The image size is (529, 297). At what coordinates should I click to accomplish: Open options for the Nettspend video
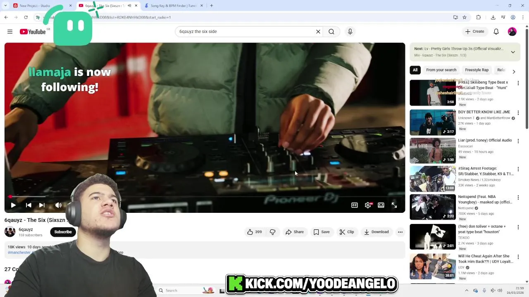pos(518,198)
